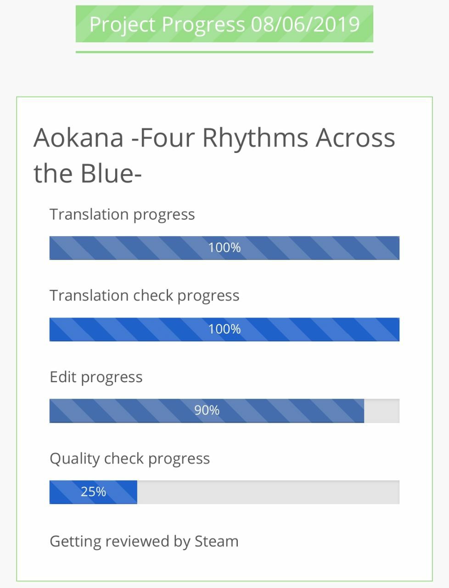Click the green underline beneath the header banner
This screenshot has width=449, height=588.
224,52
